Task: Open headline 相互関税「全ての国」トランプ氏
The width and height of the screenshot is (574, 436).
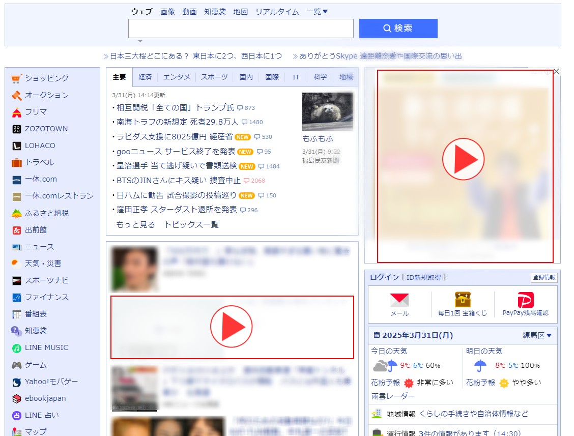Action: (x=176, y=108)
